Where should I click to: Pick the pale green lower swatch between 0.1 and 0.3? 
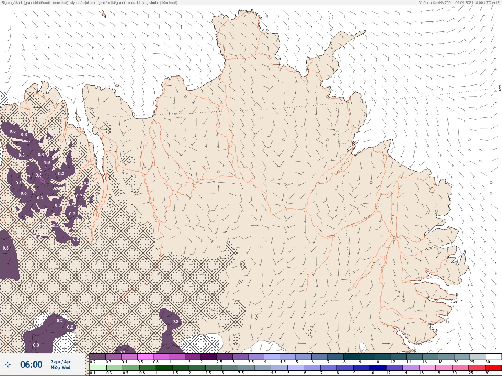[x=98, y=368]
